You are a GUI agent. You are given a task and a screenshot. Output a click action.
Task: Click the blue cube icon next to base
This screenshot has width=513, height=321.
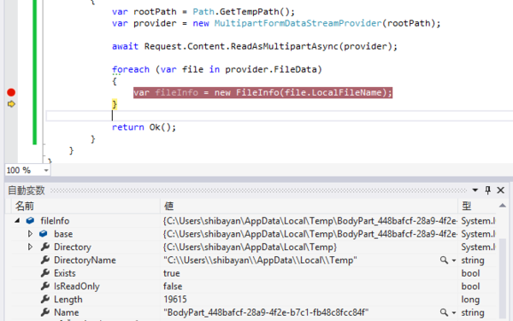click(44, 234)
